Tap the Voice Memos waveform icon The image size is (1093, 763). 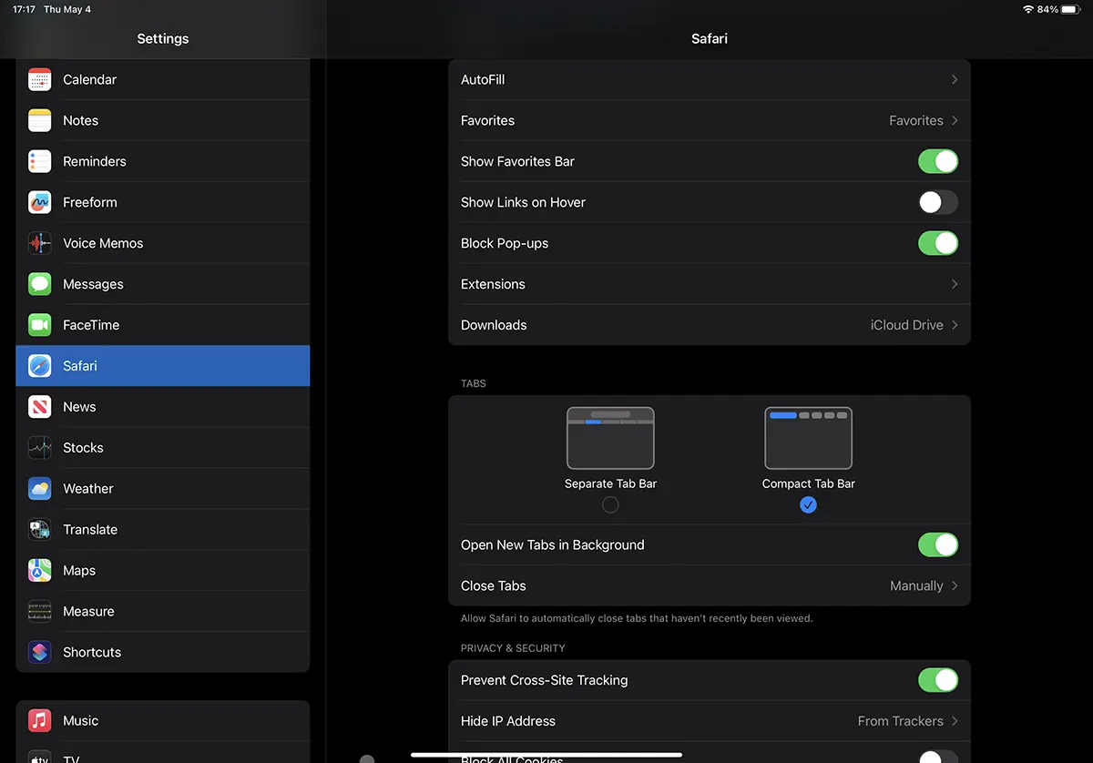click(x=39, y=243)
